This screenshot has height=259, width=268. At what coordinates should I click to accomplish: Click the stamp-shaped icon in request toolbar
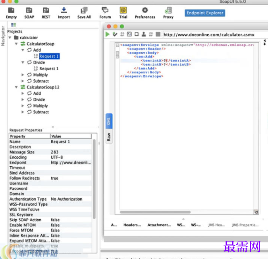tap(144, 35)
